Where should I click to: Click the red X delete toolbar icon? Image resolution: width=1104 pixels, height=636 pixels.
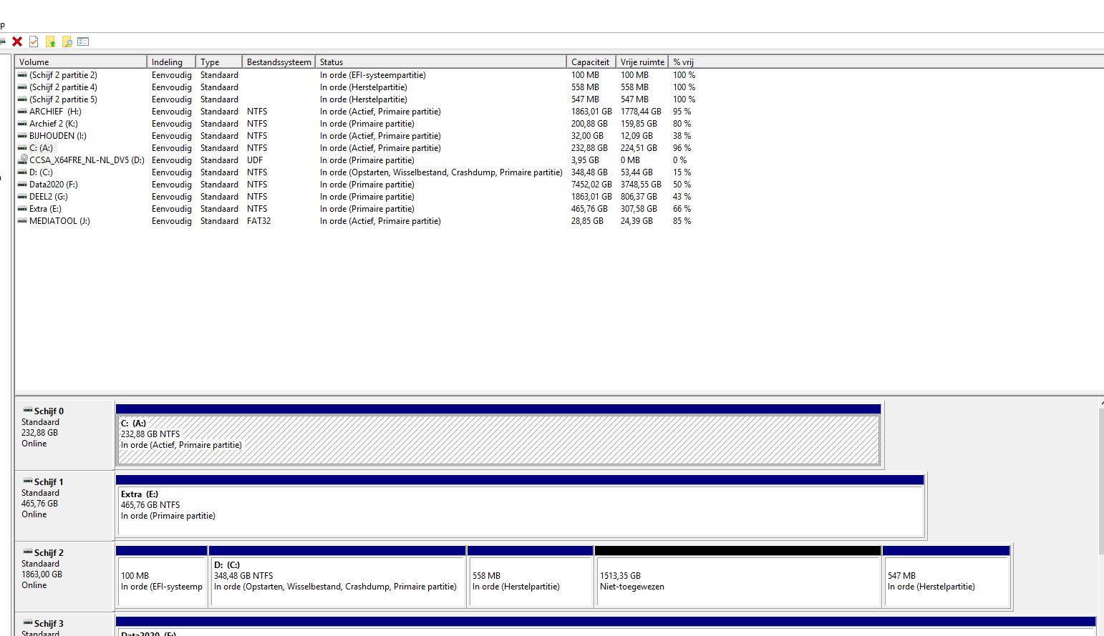[x=17, y=41]
